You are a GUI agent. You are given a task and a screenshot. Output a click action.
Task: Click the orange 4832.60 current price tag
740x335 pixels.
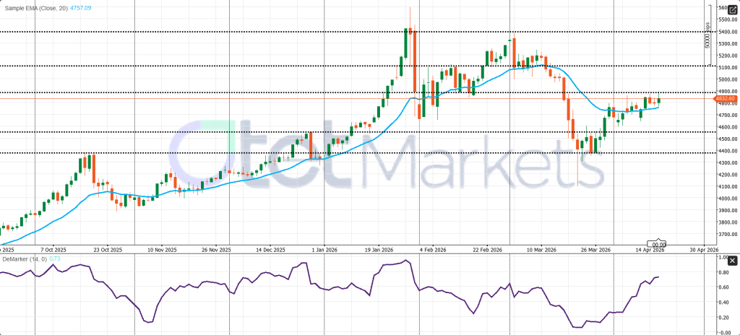click(x=725, y=98)
